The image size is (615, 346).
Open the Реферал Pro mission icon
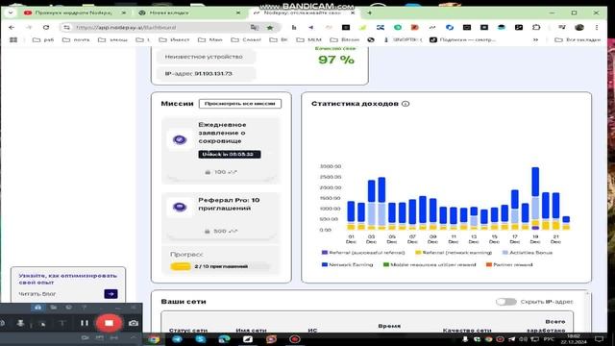180,207
